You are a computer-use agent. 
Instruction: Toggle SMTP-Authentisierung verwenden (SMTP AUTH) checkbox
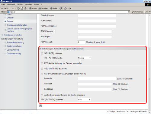tap(42, 74)
